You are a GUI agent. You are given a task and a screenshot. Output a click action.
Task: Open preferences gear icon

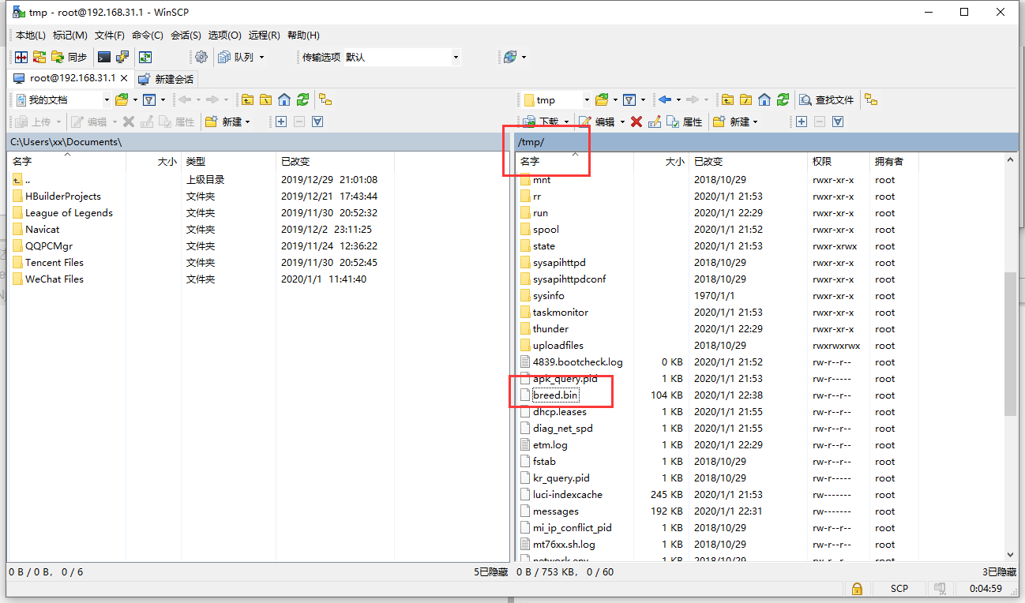click(201, 57)
